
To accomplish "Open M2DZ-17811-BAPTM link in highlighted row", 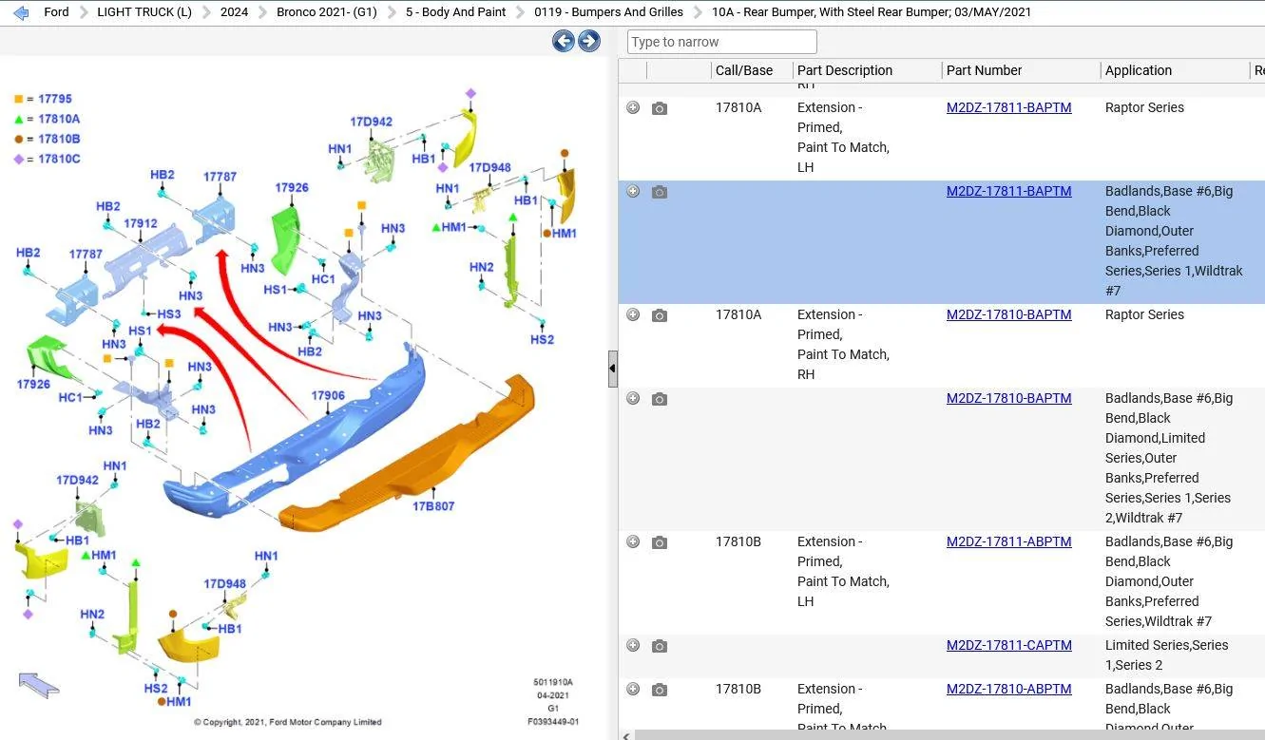I will 1008,191.
